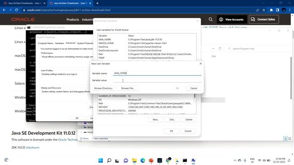The image size is (294, 165).
Task: Open the Products menu on Oracle site
Action: tap(73, 19)
